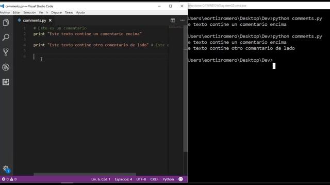This screenshot has height=185, width=330.
Task: Open the editor More Actions ellipsis
Action: pos(182,21)
